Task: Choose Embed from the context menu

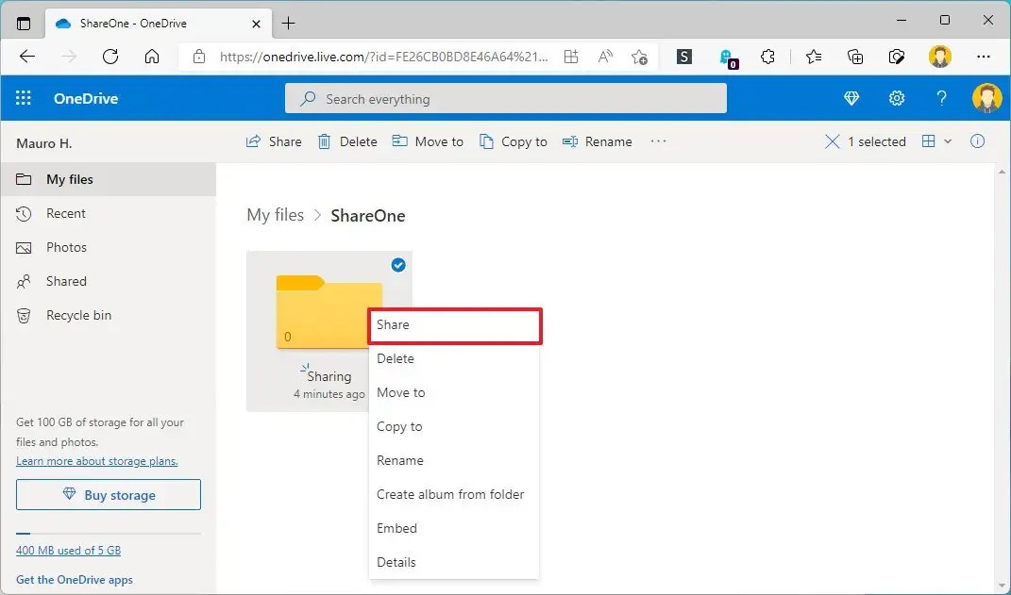Action: [x=396, y=528]
